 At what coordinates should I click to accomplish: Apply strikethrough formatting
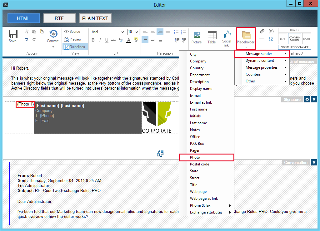click(x=114, y=40)
